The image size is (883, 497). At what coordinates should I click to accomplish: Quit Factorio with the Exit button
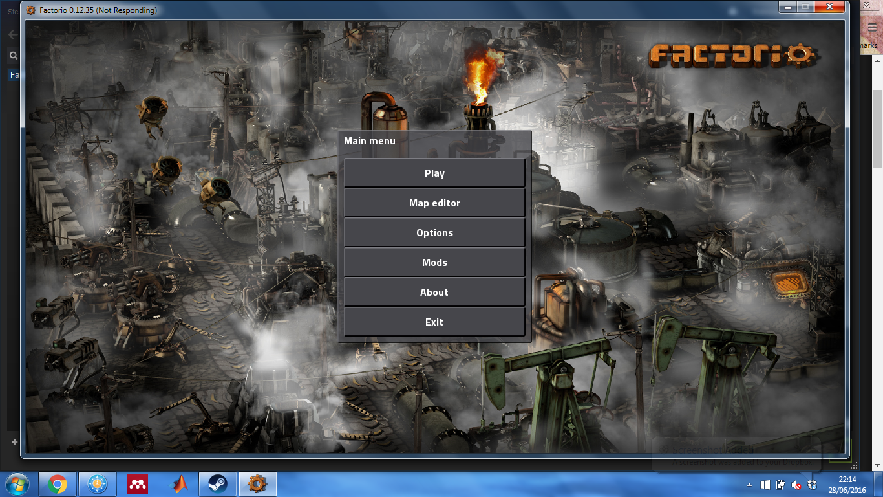(x=434, y=322)
